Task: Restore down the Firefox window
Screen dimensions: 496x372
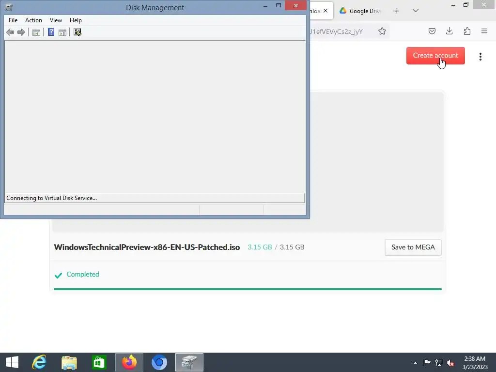Action: tap(465, 5)
